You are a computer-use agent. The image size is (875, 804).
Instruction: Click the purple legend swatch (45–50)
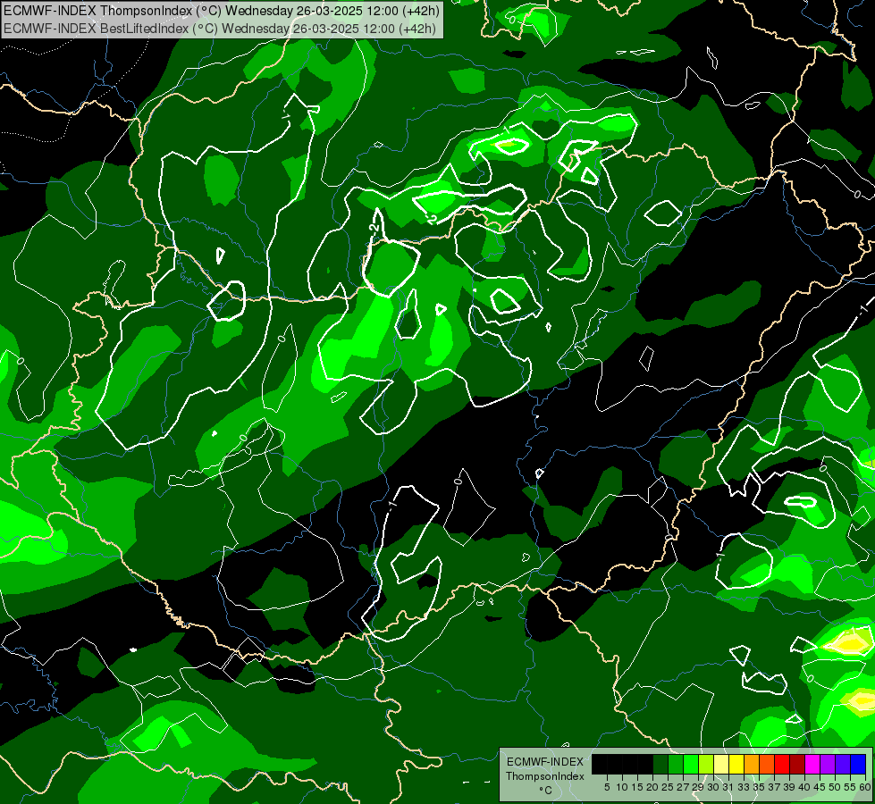(827, 764)
